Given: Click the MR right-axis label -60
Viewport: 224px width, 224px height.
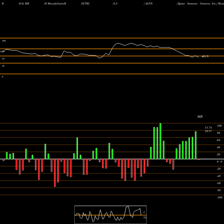Looking at the screenshot, I should click(219, 183).
